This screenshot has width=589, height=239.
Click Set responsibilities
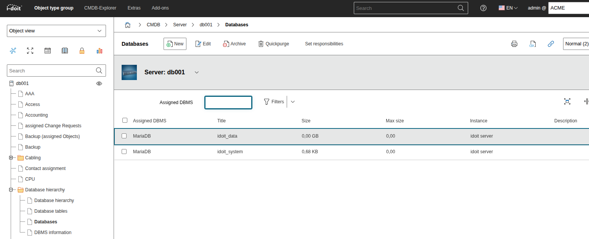tap(324, 44)
